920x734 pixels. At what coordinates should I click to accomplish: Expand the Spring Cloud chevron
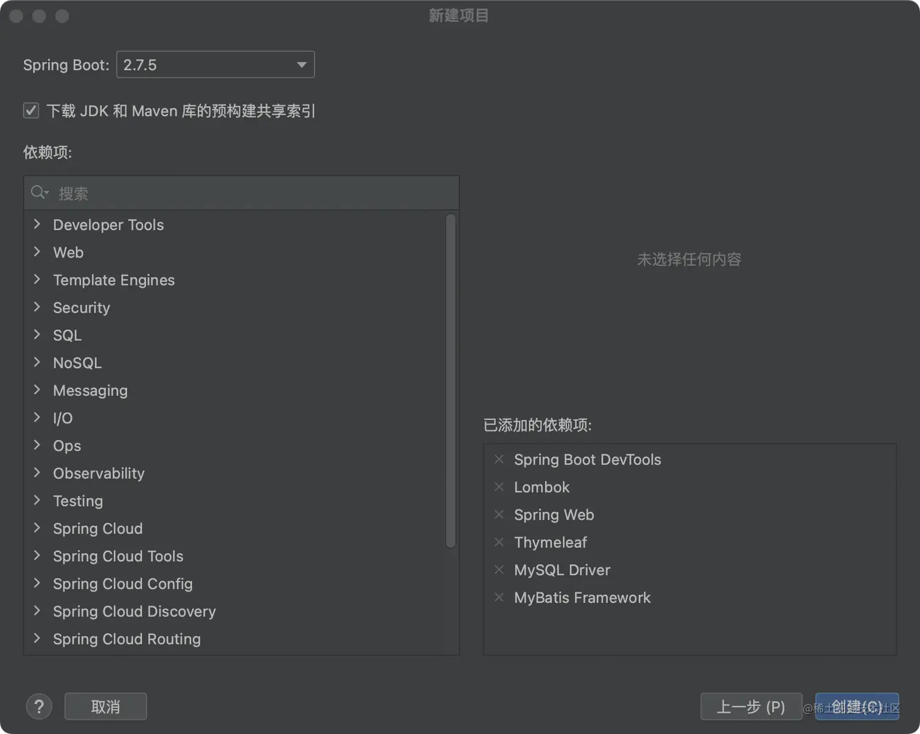(37, 528)
